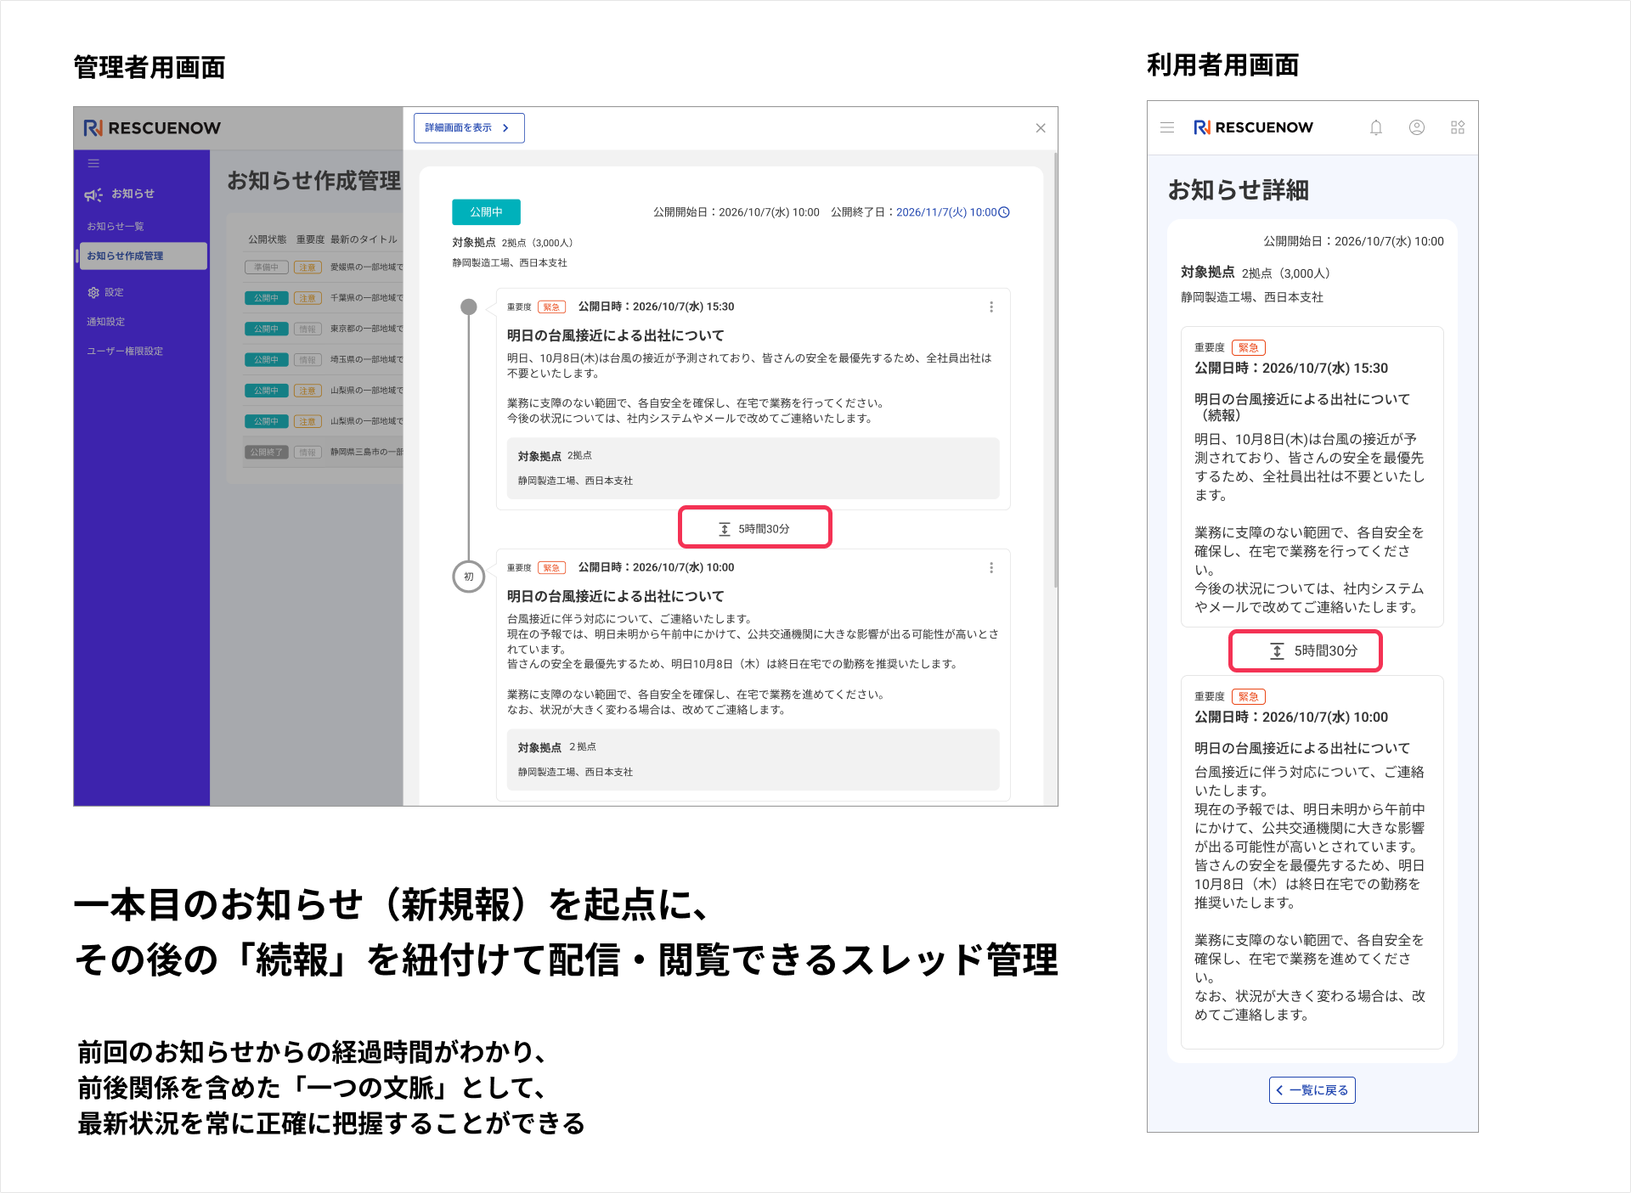The image size is (1631, 1193).
Task: Click the notification bell icon
Action: pyautogui.click(x=1375, y=127)
